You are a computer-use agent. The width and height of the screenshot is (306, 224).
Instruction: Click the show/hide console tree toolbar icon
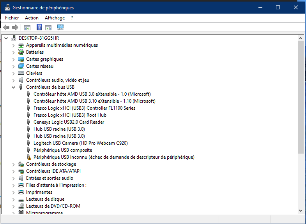[x=27, y=28]
